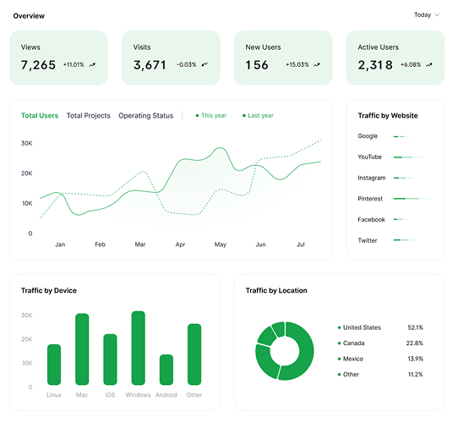
Task: Switch to the Total Projects tab
Action: (89, 116)
